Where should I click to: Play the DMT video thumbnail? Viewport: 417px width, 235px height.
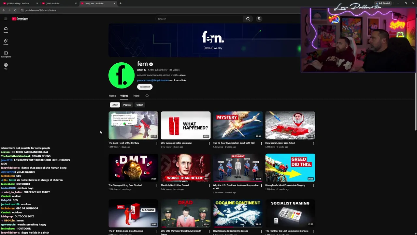pos(133,167)
